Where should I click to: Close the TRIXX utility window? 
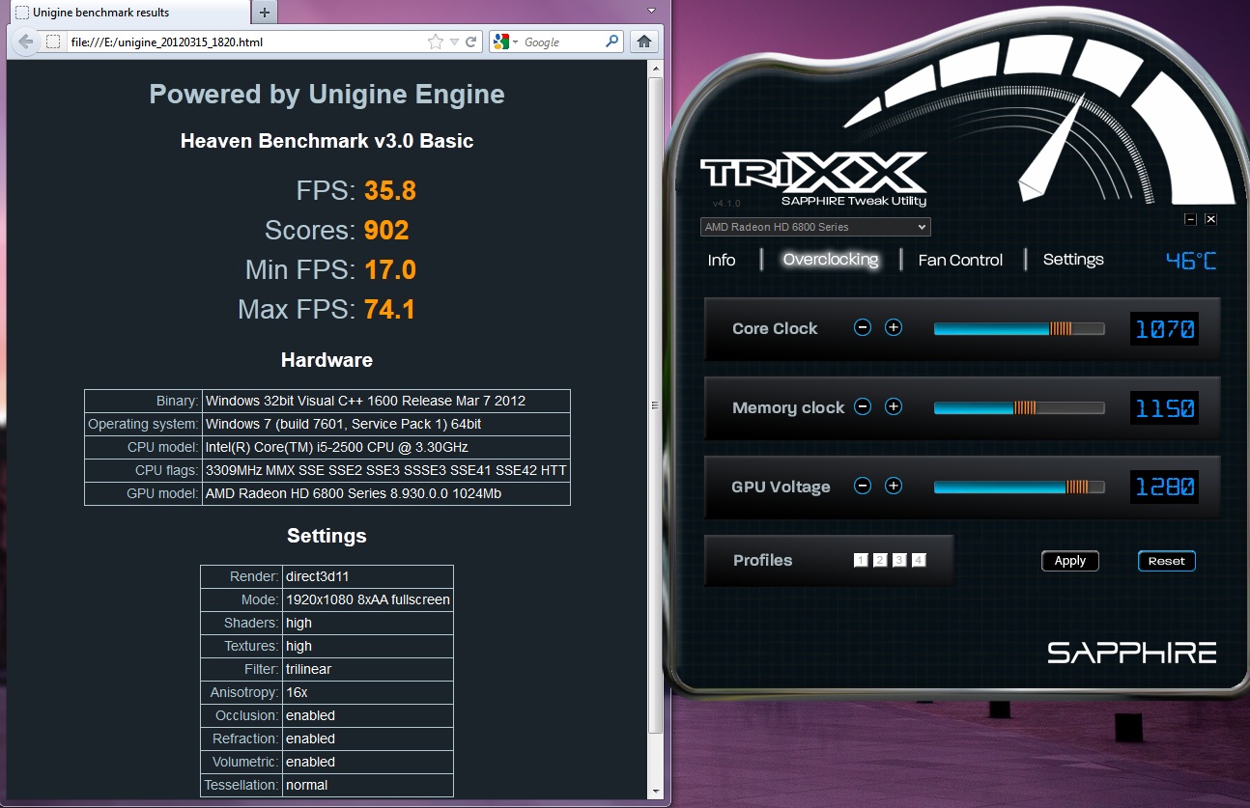point(1210,219)
